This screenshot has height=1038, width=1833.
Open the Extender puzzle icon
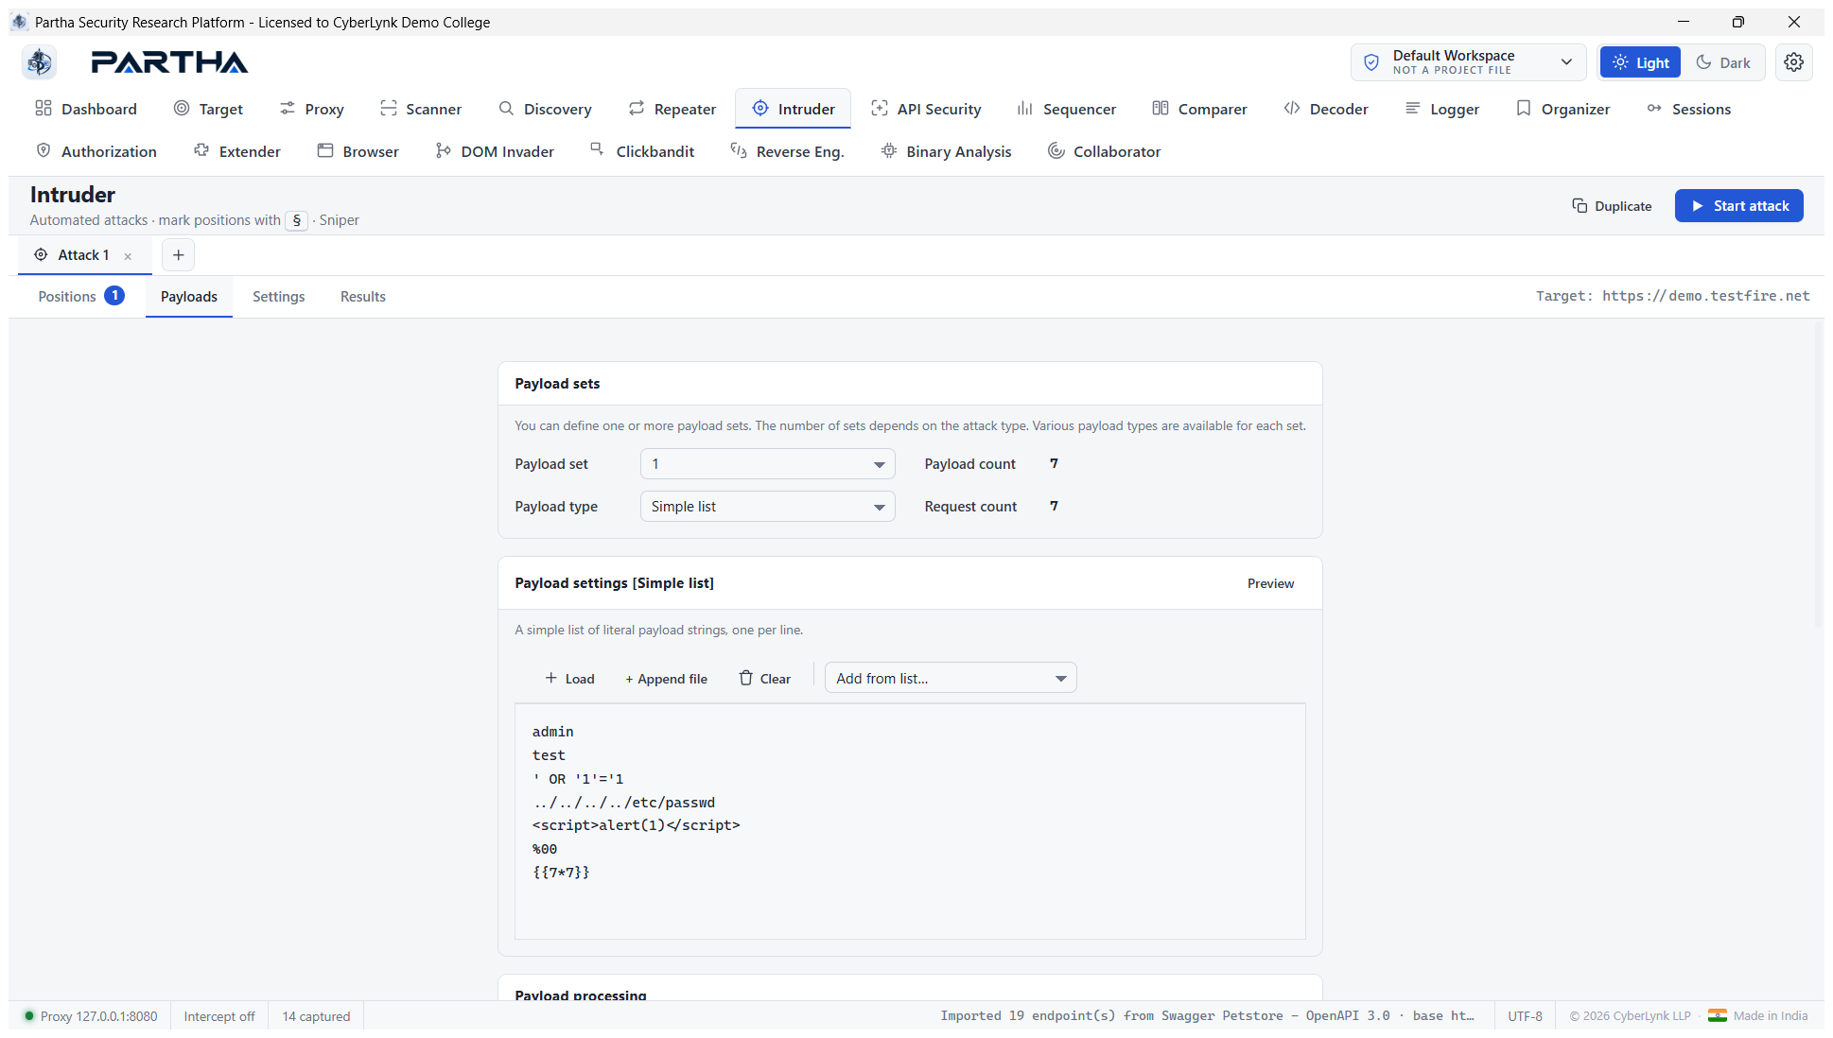[x=201, y=151]
